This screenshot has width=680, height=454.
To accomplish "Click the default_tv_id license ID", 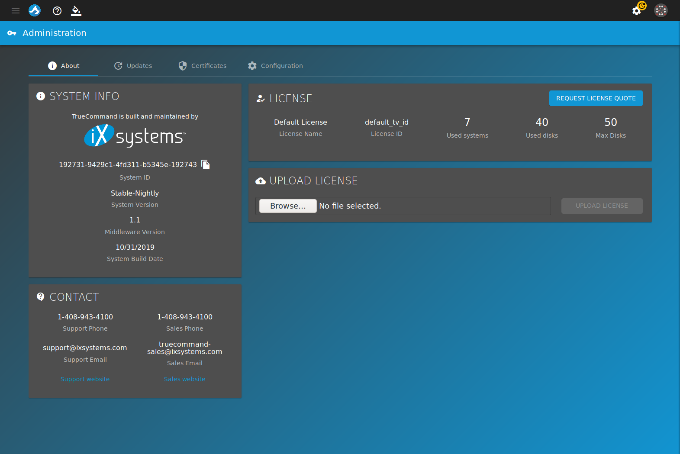I will [387, 122].
